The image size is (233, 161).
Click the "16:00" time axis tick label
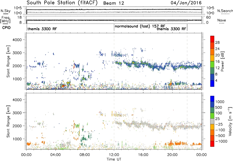tap(143, 155)
